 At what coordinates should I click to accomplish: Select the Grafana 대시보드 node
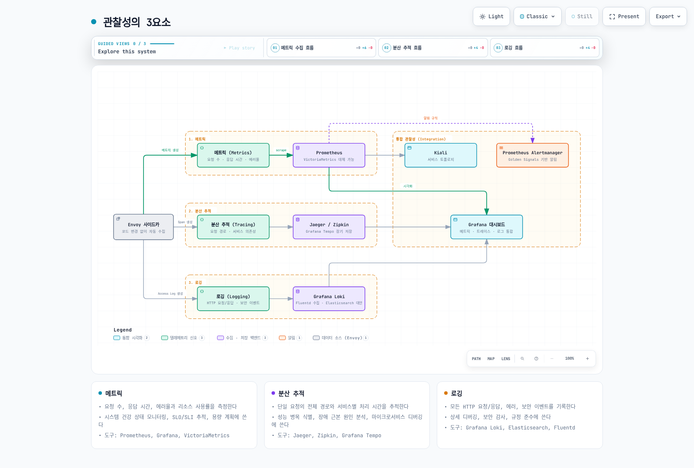487,227
